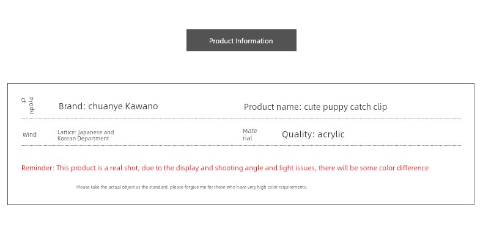Click "Korean Department" style text
The height and width of the screenshot is (246, 483).
(83, 139)
